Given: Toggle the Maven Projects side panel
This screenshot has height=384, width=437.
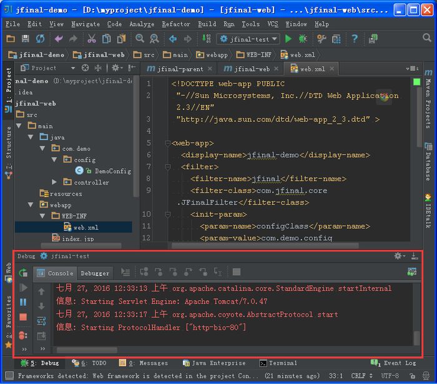Looking at the screenshot, I should pyautogui.click(x=428, y=100).
